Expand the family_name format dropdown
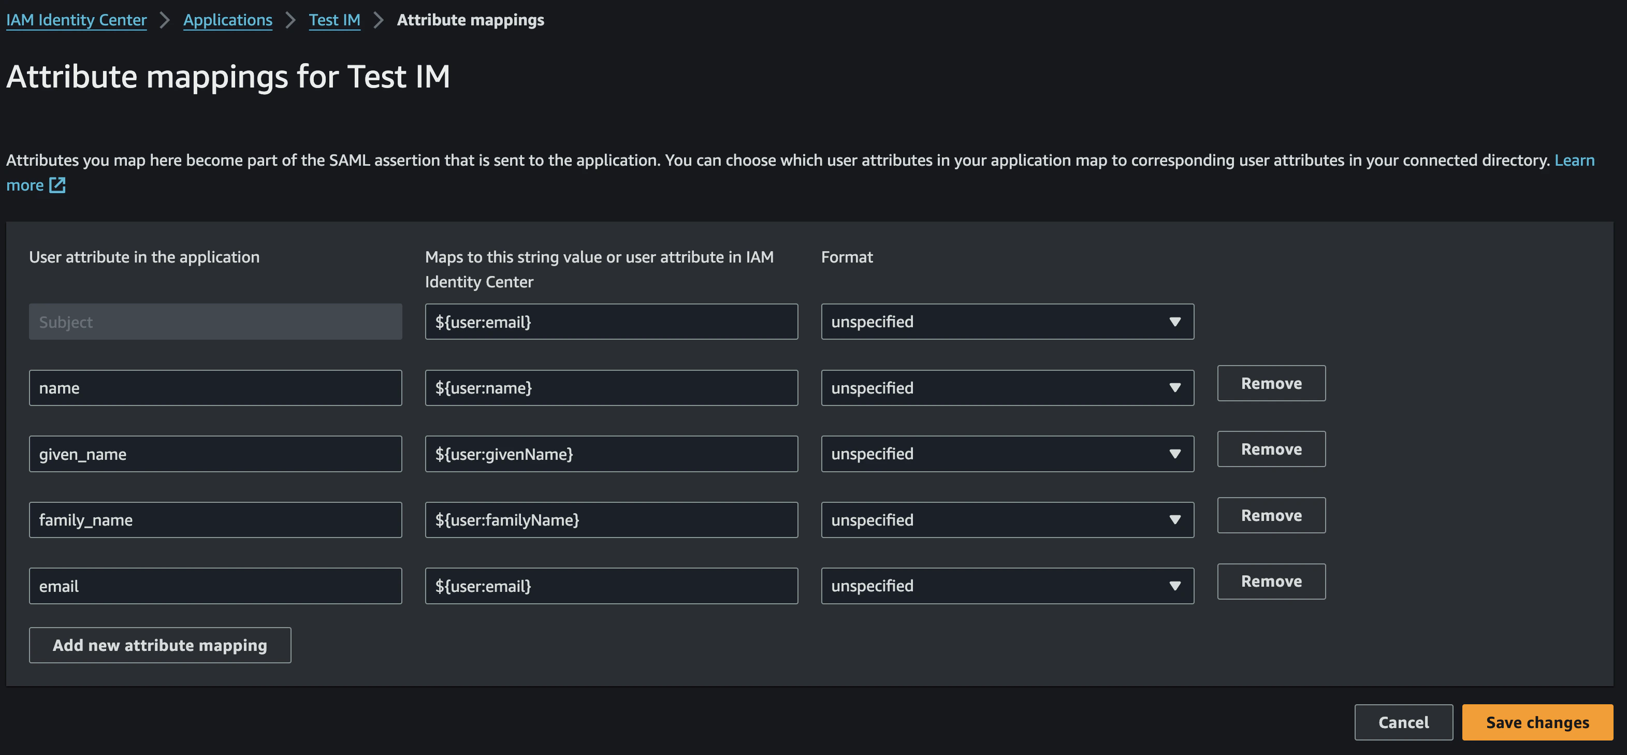This screenshot has height=755, width=1627. [x=1007, y=520]
